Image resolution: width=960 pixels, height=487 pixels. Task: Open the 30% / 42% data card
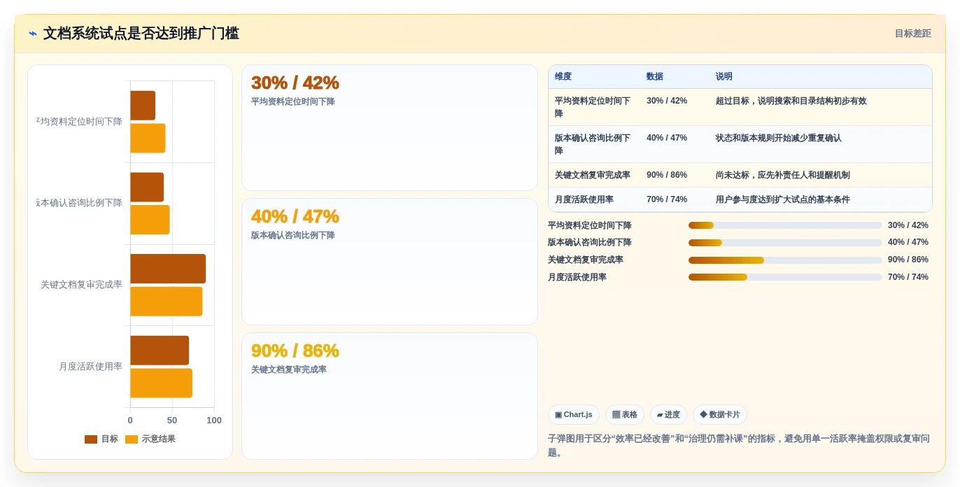click(390, 127)
